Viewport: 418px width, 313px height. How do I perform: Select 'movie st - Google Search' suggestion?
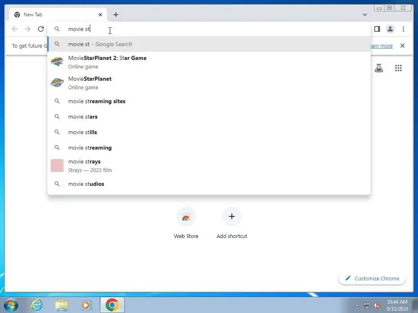point(209,44)
